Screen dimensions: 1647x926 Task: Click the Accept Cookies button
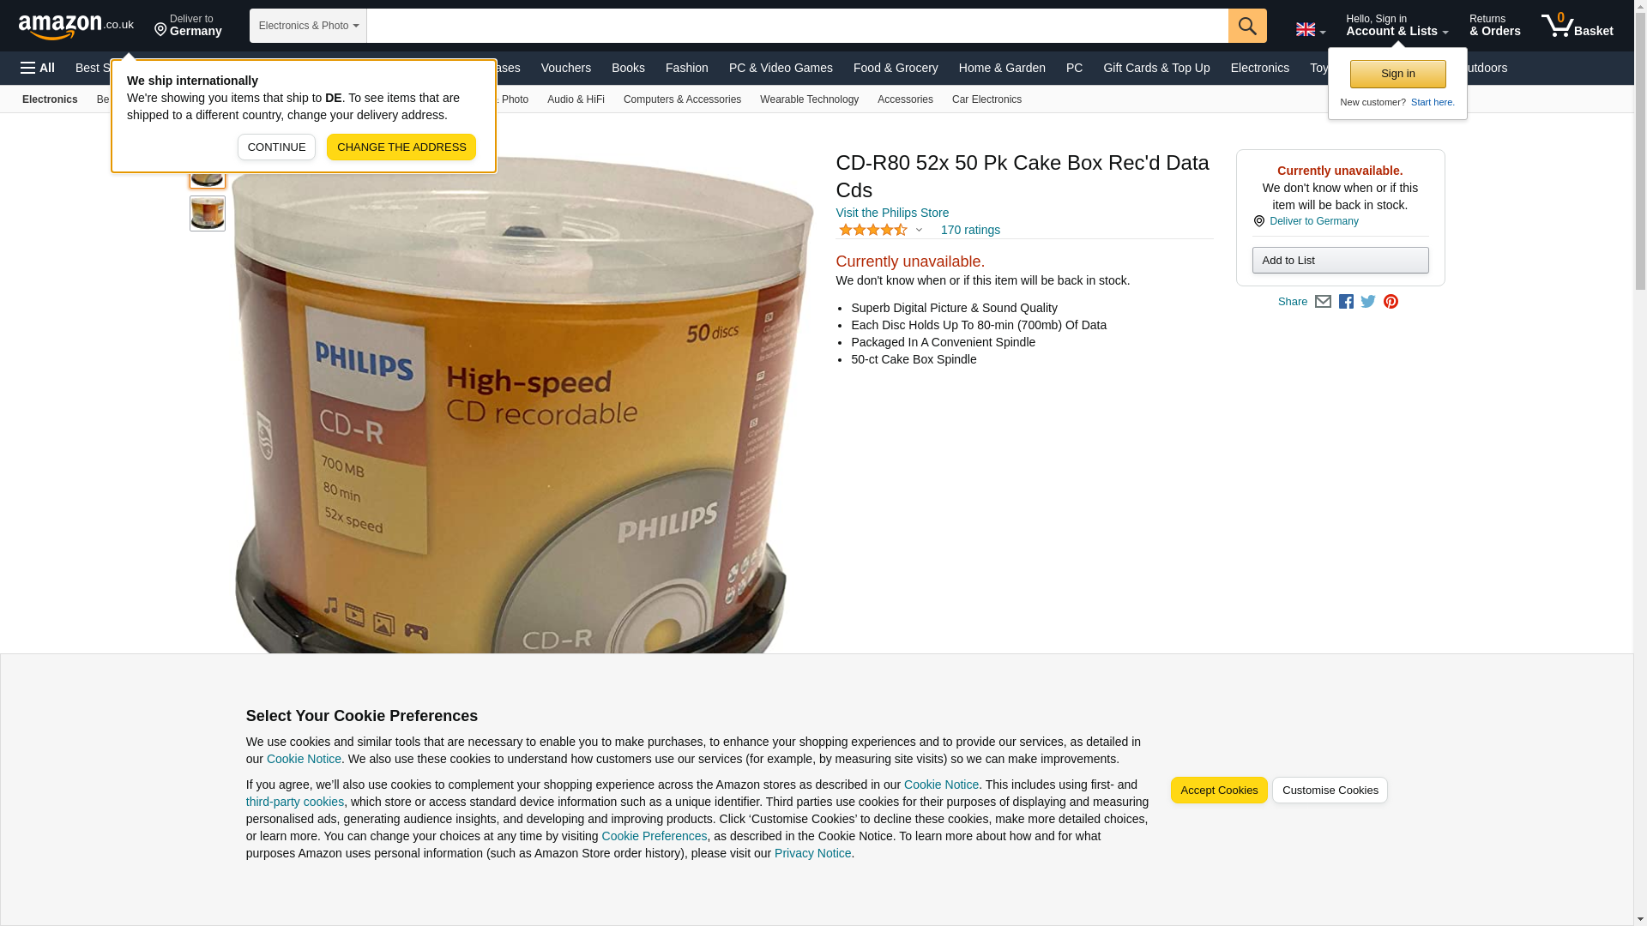1218,791
